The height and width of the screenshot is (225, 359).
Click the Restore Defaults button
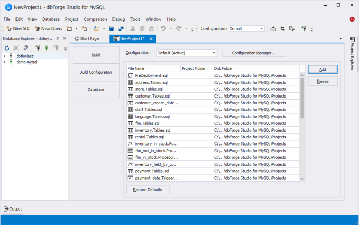(148, 190)
